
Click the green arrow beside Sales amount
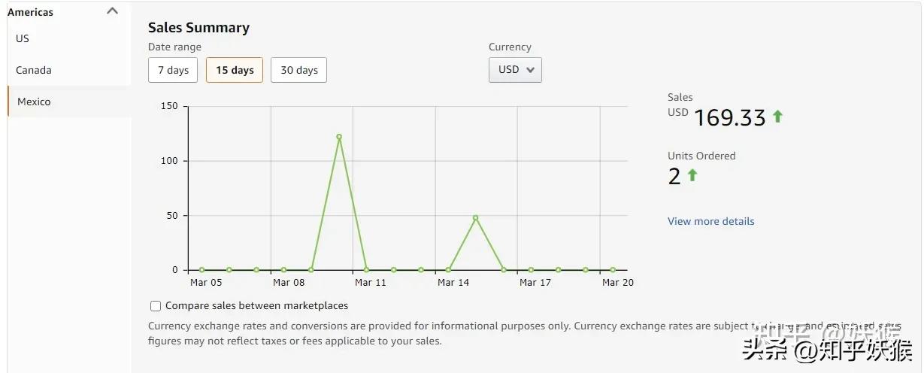[777, 117]
